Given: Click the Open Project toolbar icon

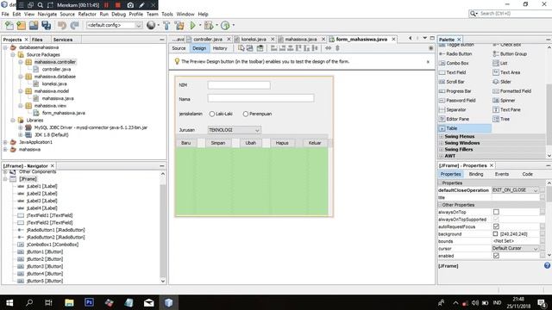Looking at the screenshot, I should [34, 25].
